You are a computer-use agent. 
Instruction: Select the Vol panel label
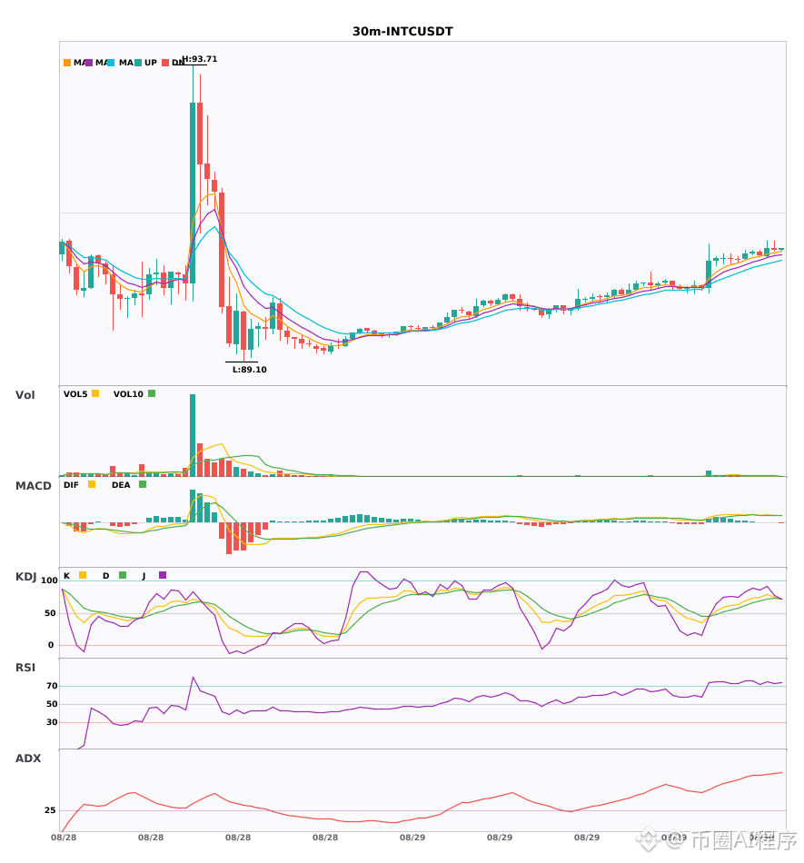tap(25, 395)
